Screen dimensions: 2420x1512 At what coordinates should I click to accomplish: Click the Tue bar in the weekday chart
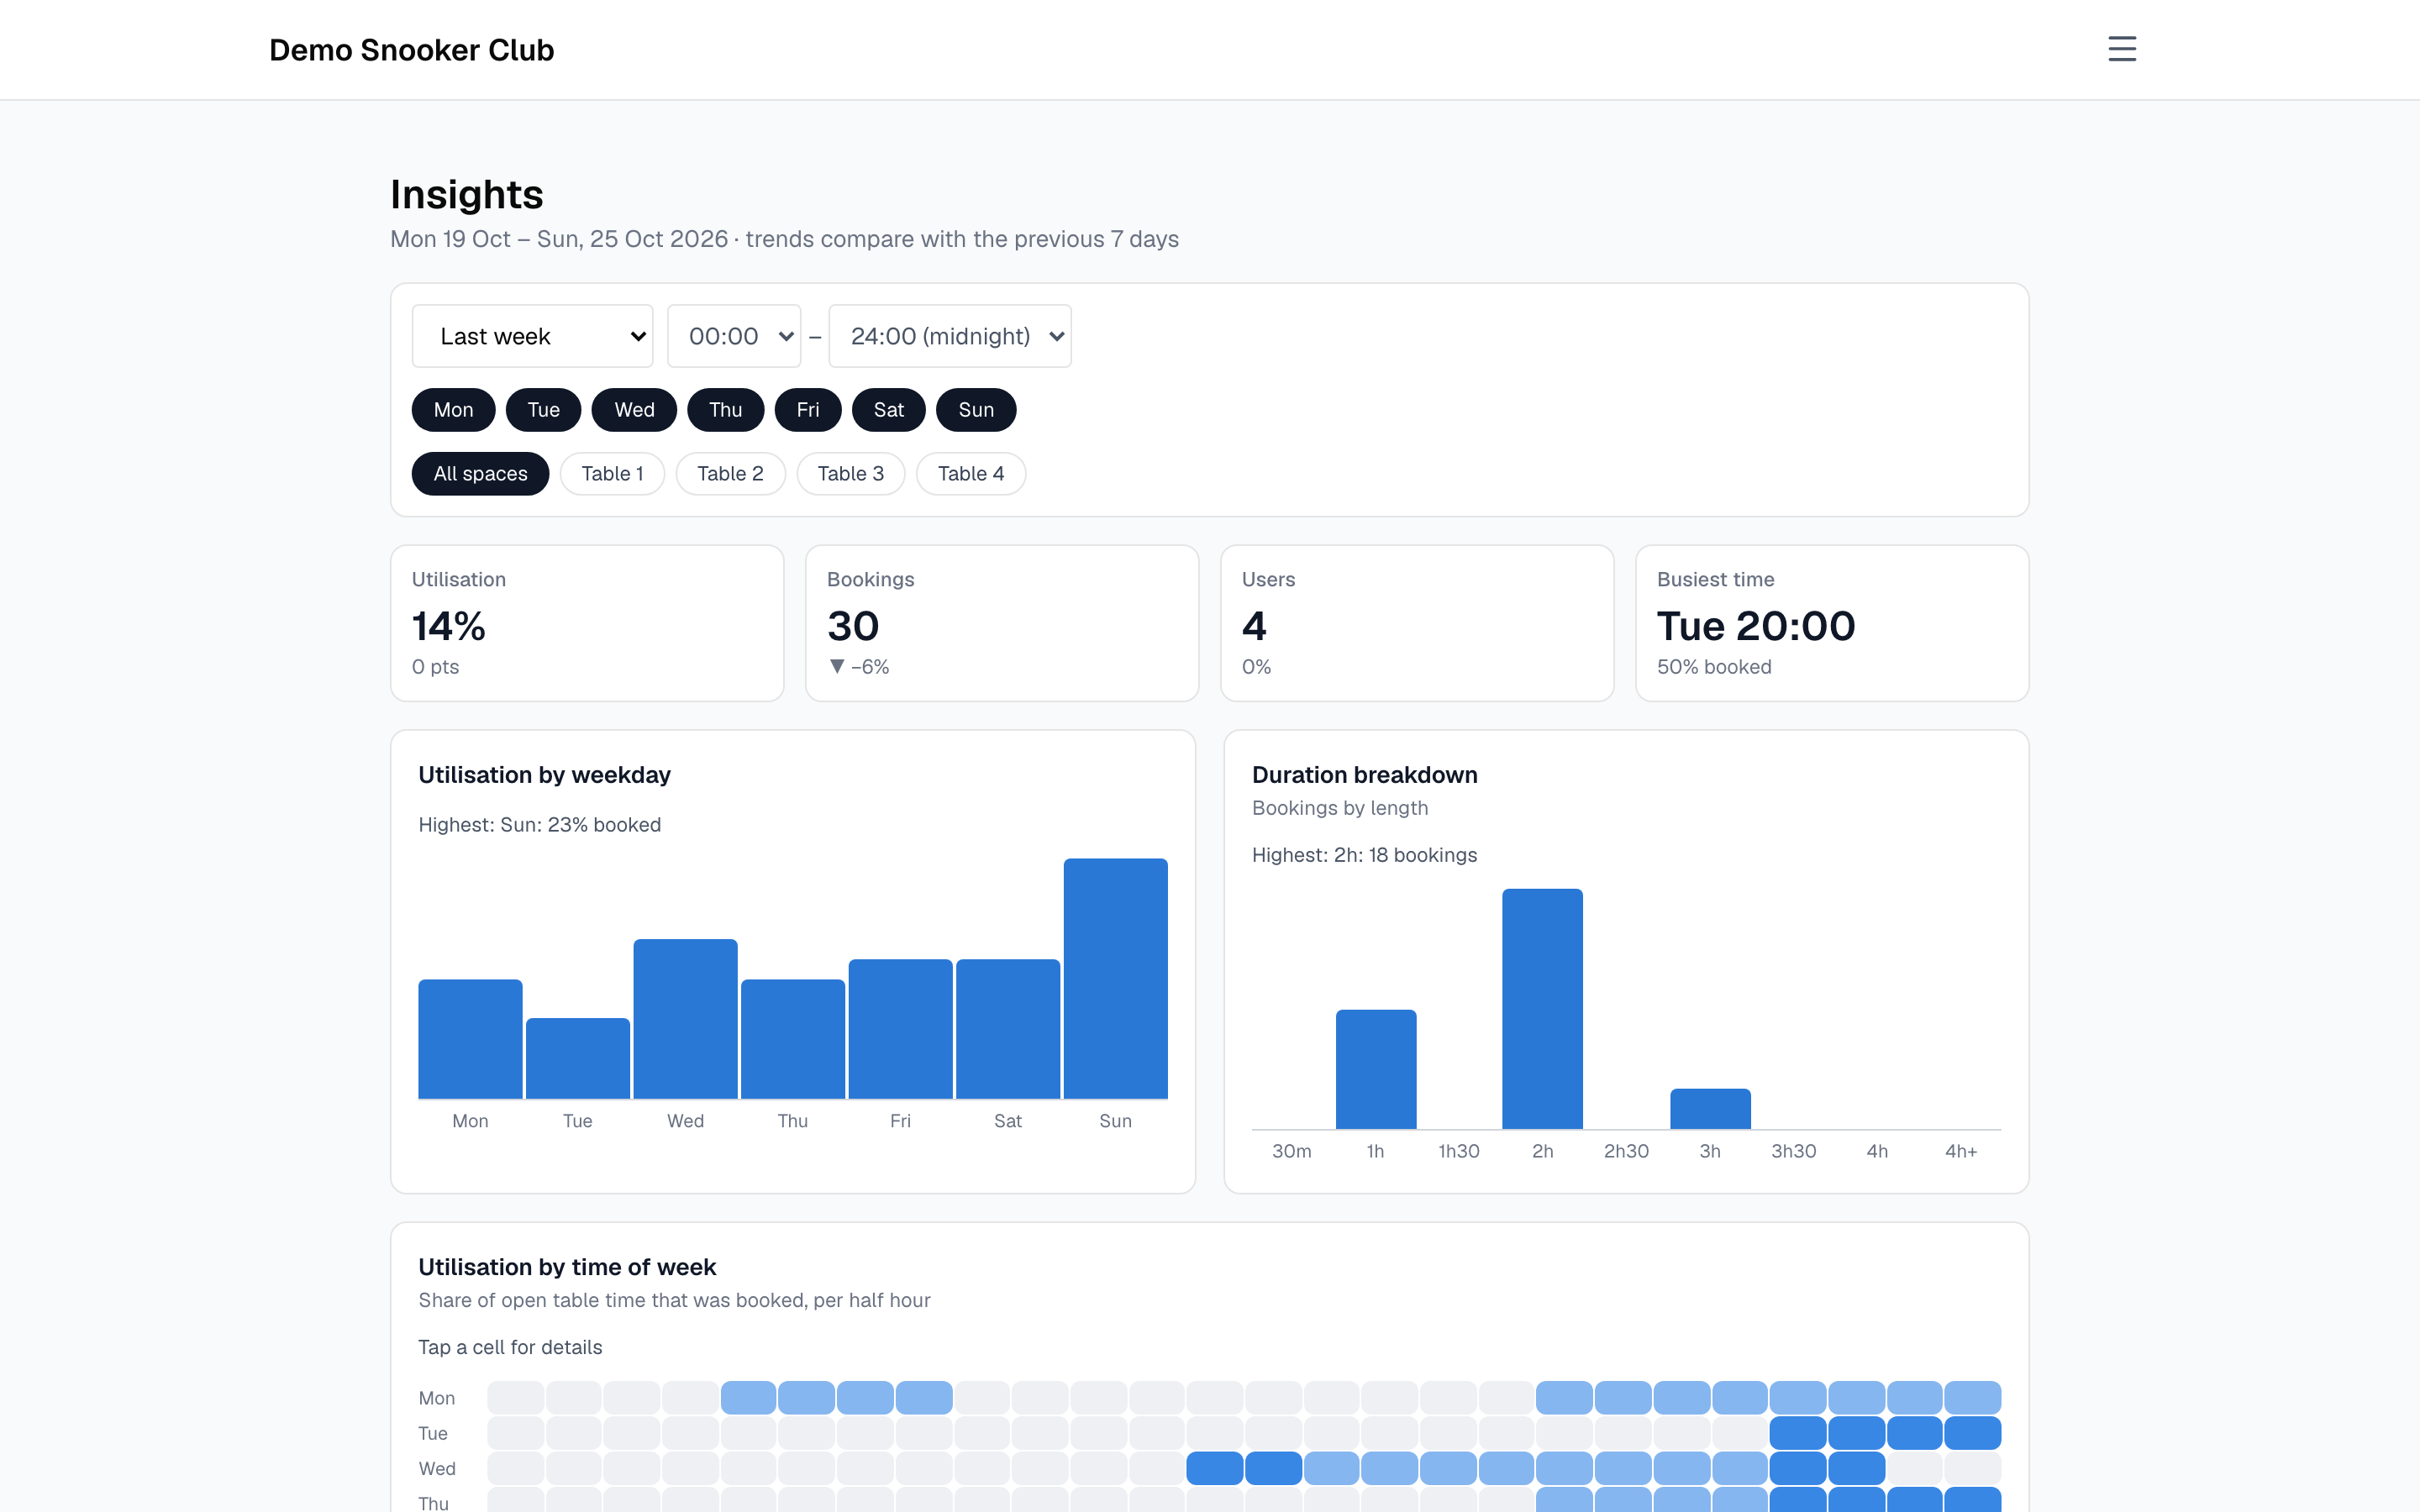click(x=578, y=1058)
